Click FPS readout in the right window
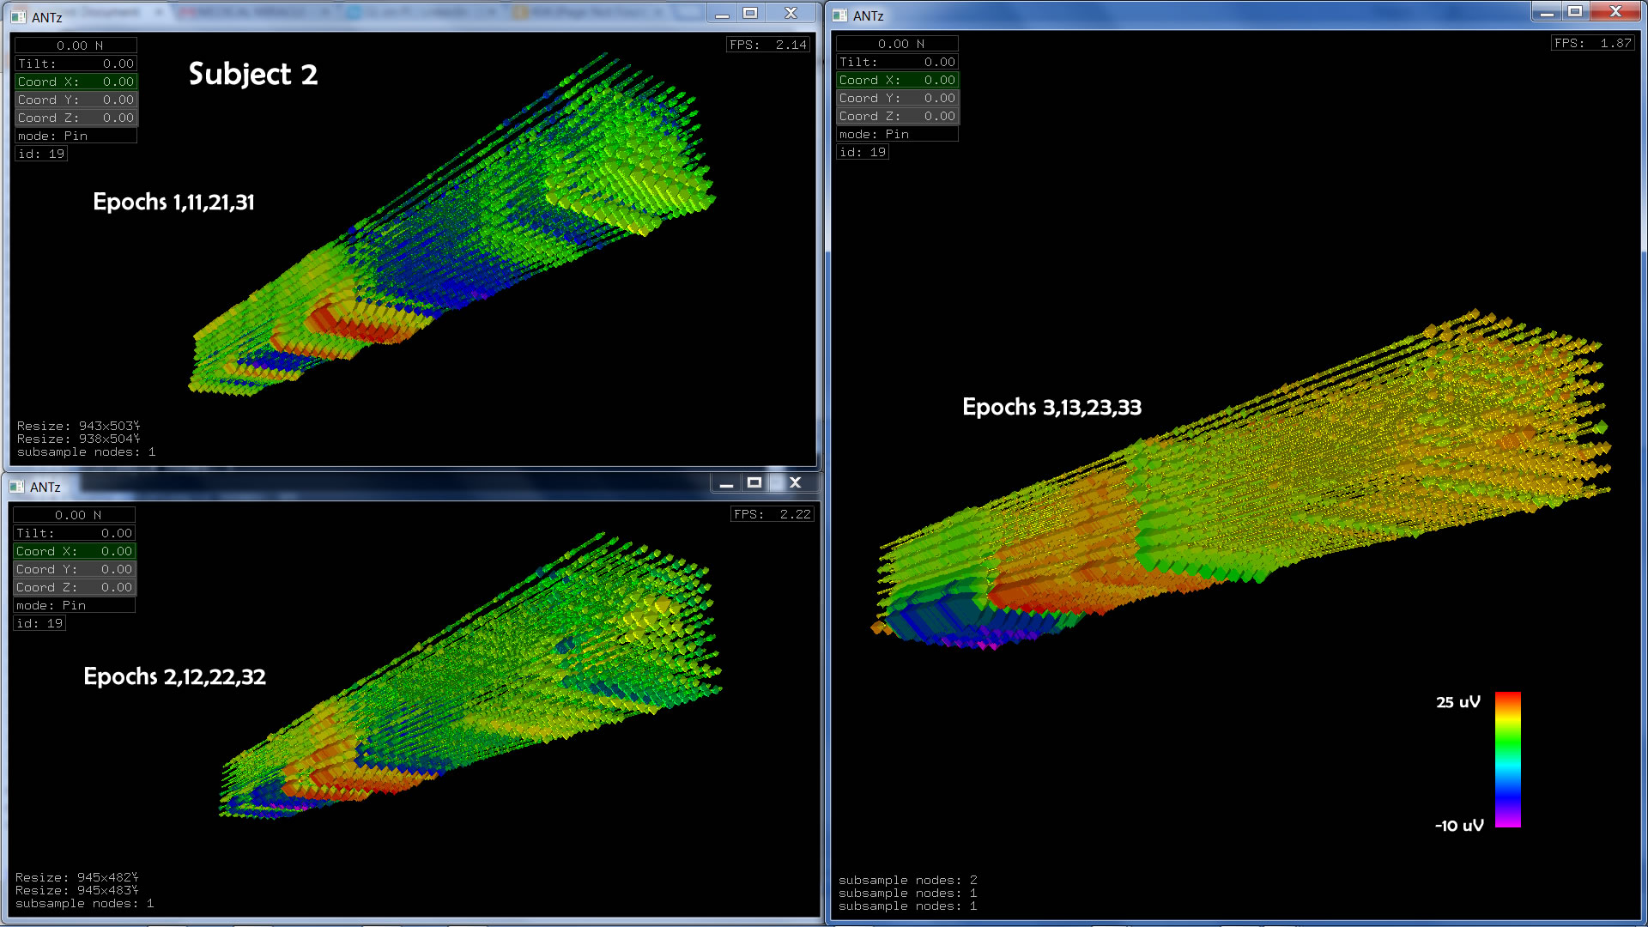 (x=1592, y=43)
